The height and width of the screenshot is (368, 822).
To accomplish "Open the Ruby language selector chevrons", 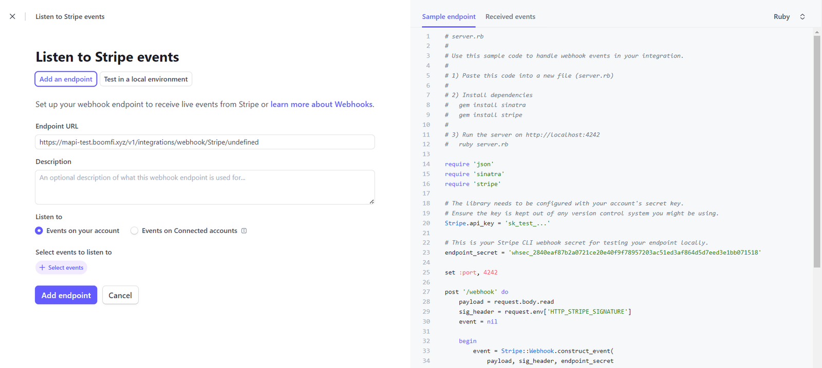I will (x=802, y=17).
